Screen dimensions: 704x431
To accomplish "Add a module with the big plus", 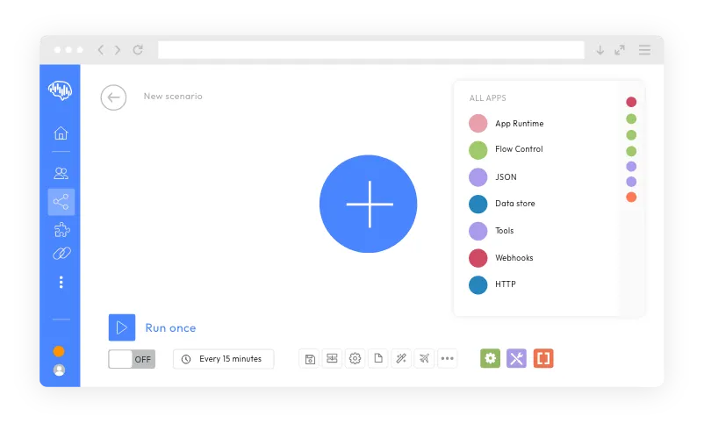I will (368, 204).
